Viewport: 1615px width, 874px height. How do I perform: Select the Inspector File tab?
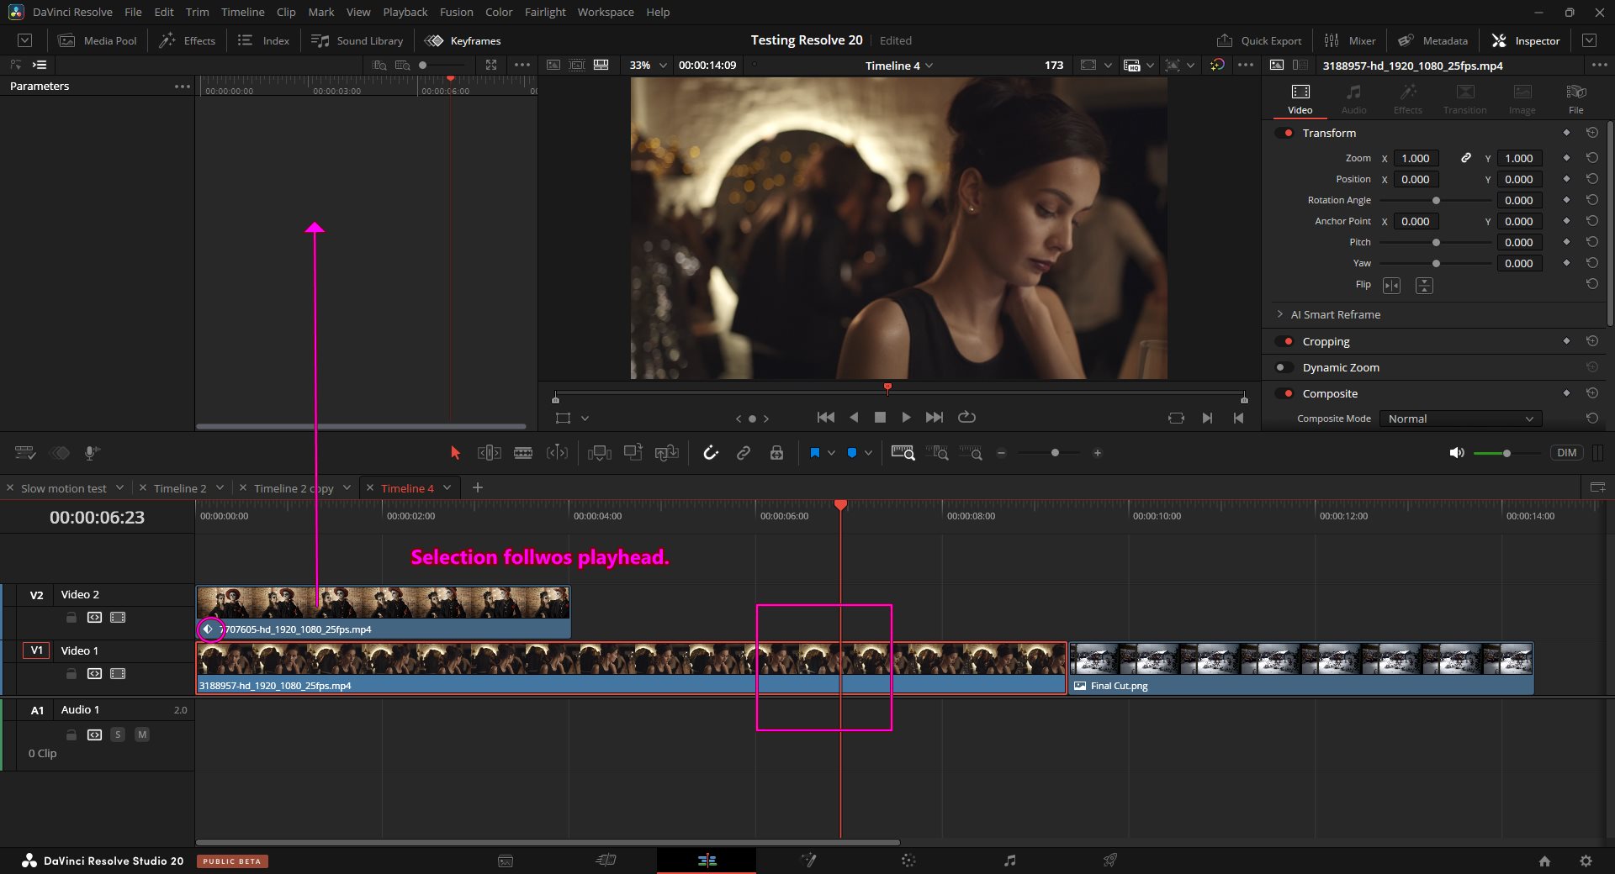(1575, 99)
